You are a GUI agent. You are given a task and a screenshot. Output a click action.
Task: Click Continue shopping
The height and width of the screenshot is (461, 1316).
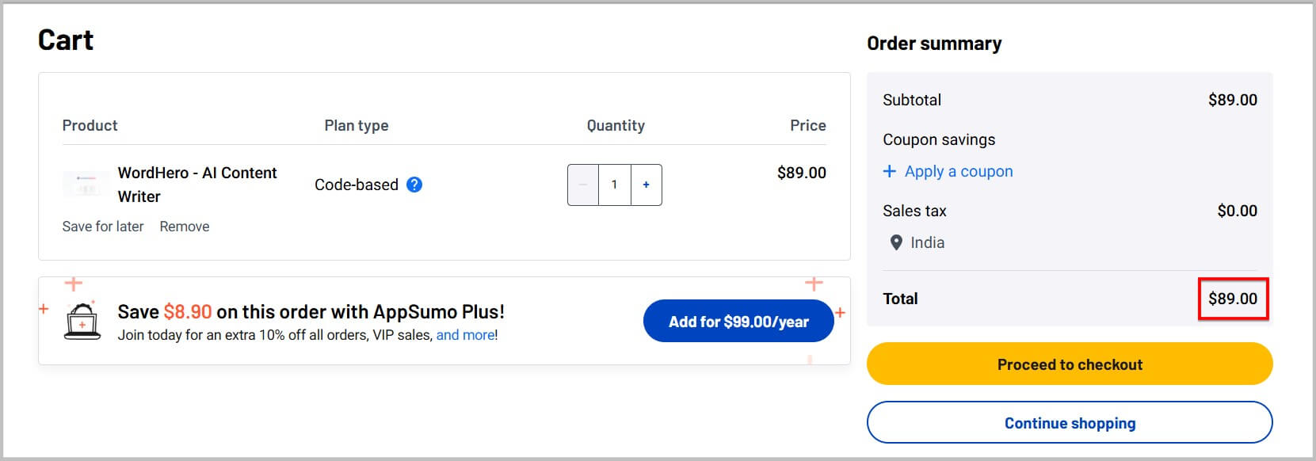point(1070,422)
